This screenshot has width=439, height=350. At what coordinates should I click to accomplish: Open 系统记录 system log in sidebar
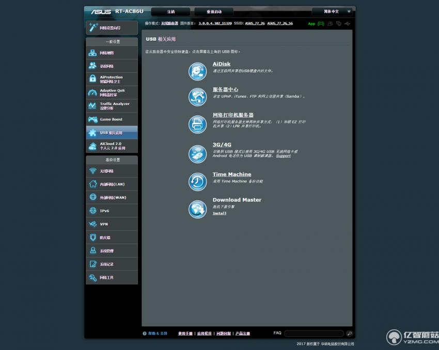tap(112, 264)
